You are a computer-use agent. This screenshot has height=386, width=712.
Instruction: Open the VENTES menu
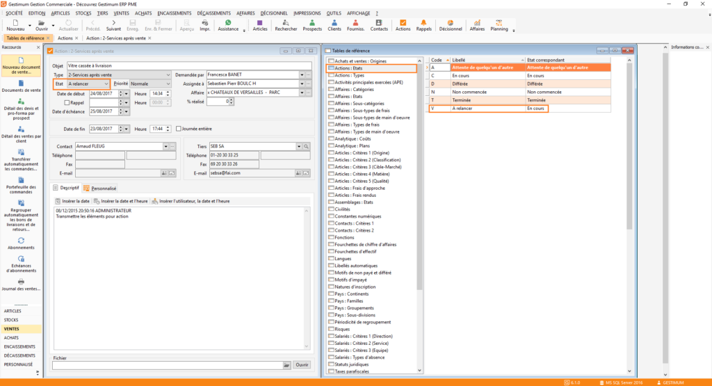(121, 13)
